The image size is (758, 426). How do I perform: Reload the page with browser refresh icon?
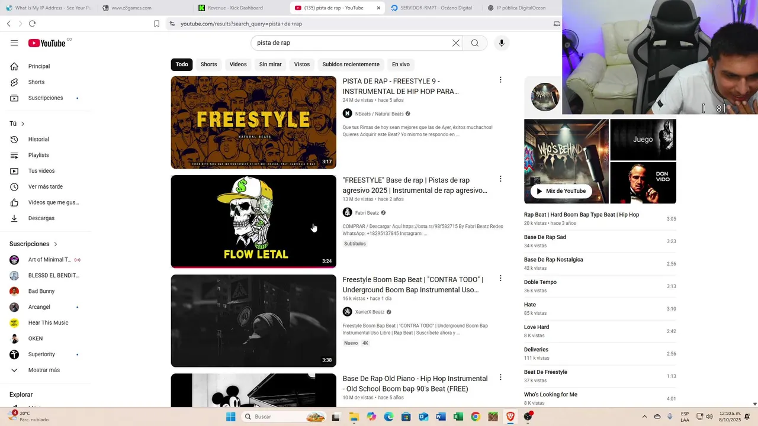click(32, 24)
